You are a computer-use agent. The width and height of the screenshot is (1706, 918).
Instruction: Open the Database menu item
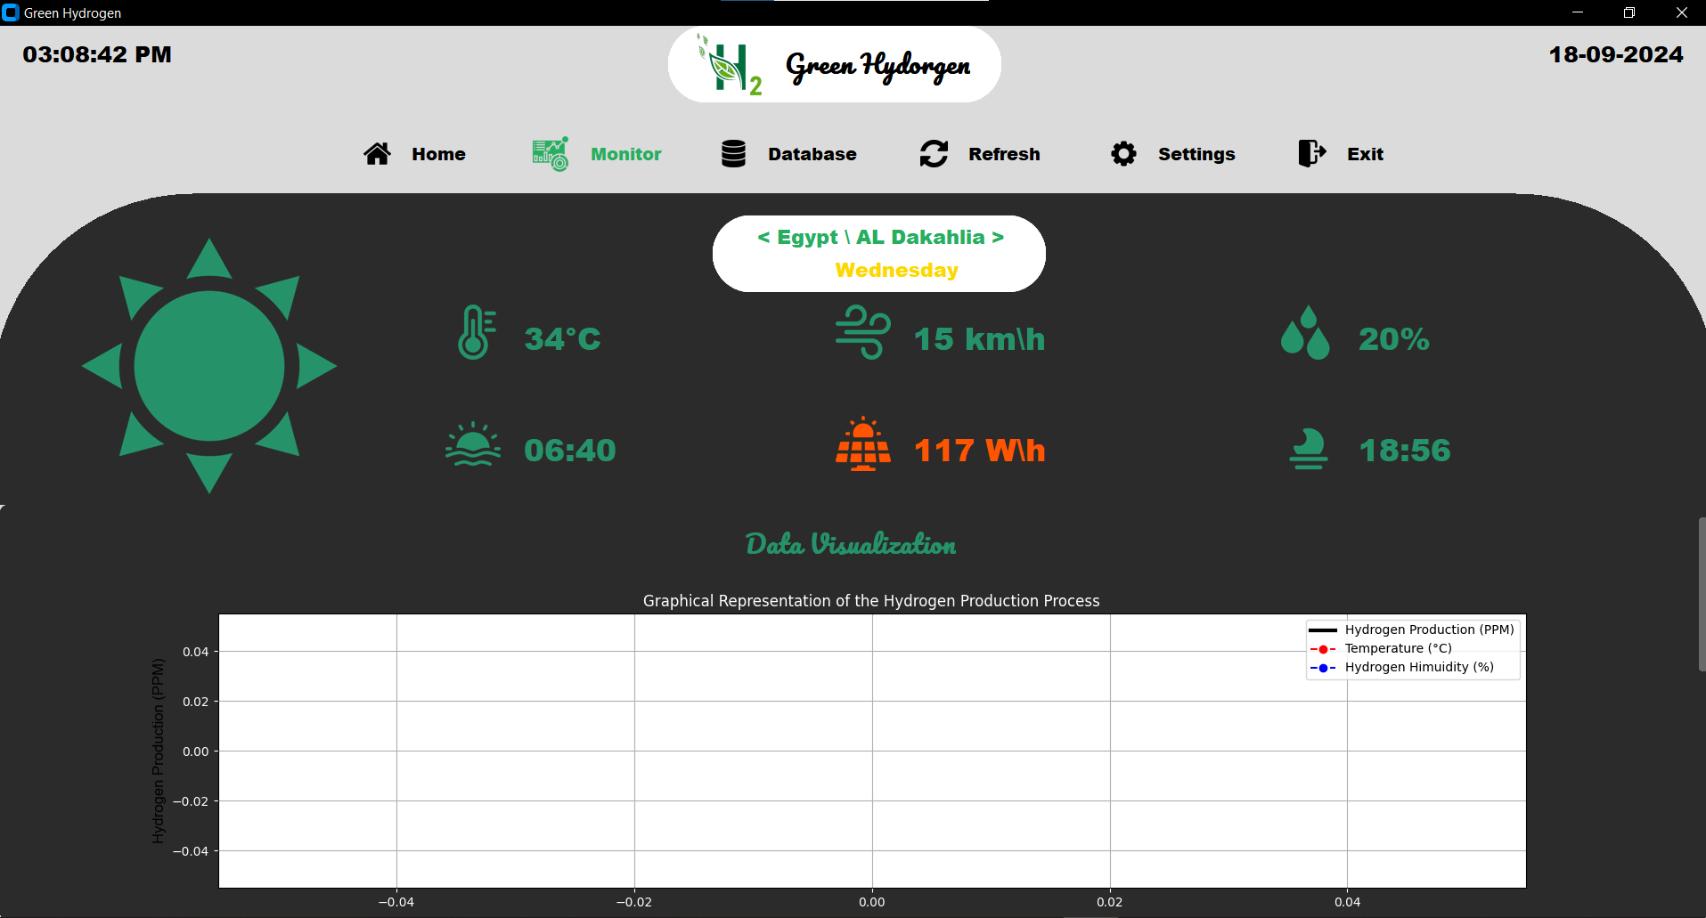pos(812,154)
